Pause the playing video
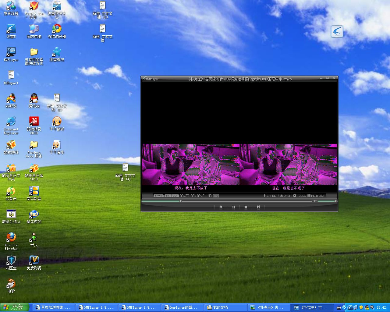This screenshot has height=312, width=390. point(233,207)
